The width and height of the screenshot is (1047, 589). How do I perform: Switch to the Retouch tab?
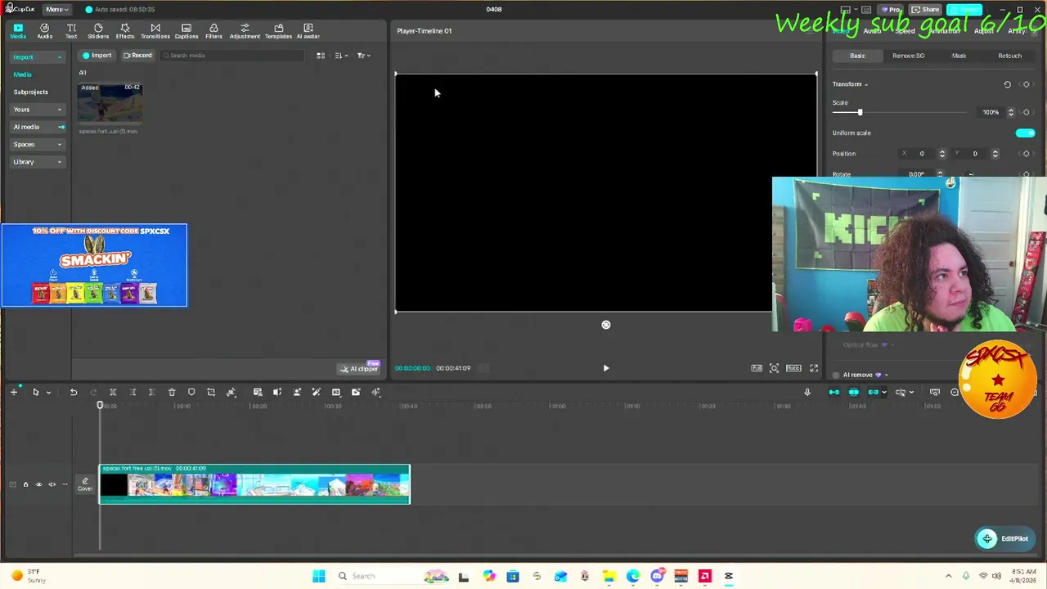(x=1009, y=56)
